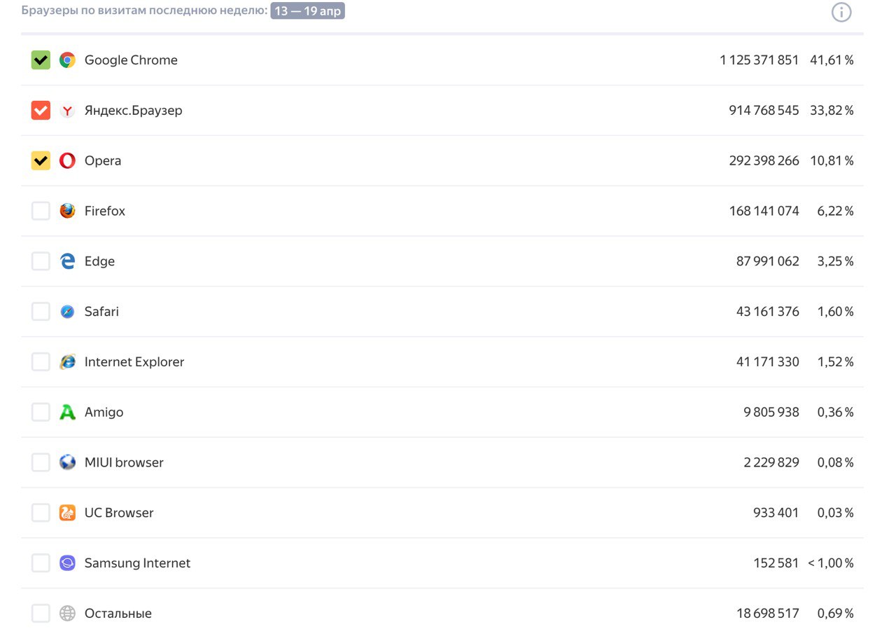Open the info icon at top right
The height and width of the screenshot is (636, 896).
(841, 12)
